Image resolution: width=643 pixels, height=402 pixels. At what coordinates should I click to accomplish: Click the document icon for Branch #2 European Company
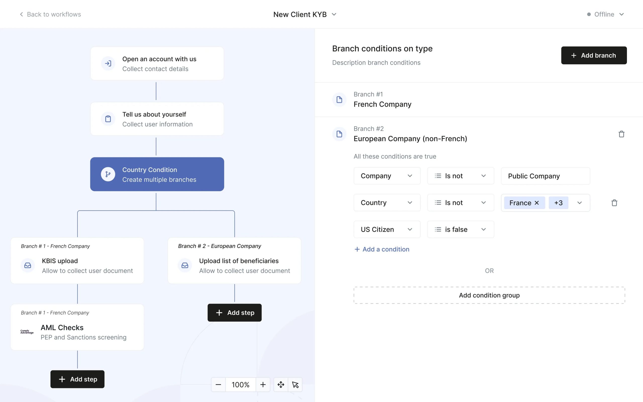pyautogui.click(x=339, y=133)
